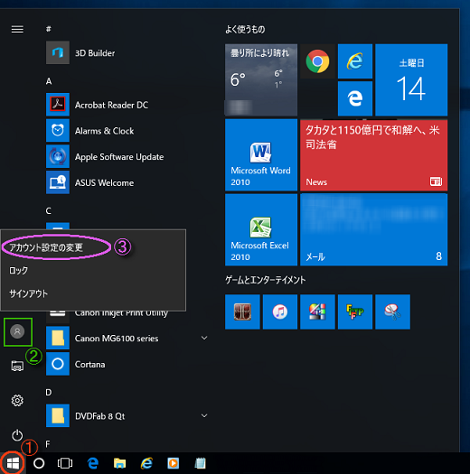Click the letter C group header
Screen dimensions: 470x474
[49, 210]
